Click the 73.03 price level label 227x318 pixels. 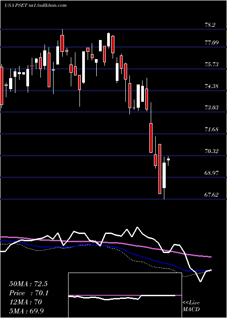click(x=212, y=108)
